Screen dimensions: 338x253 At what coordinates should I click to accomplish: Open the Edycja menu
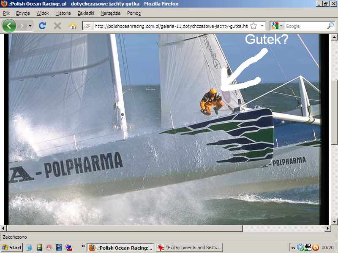coord(23,13)
